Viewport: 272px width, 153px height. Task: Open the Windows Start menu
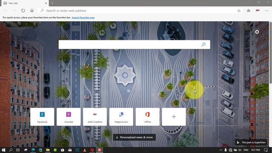(x=3, y=150)
